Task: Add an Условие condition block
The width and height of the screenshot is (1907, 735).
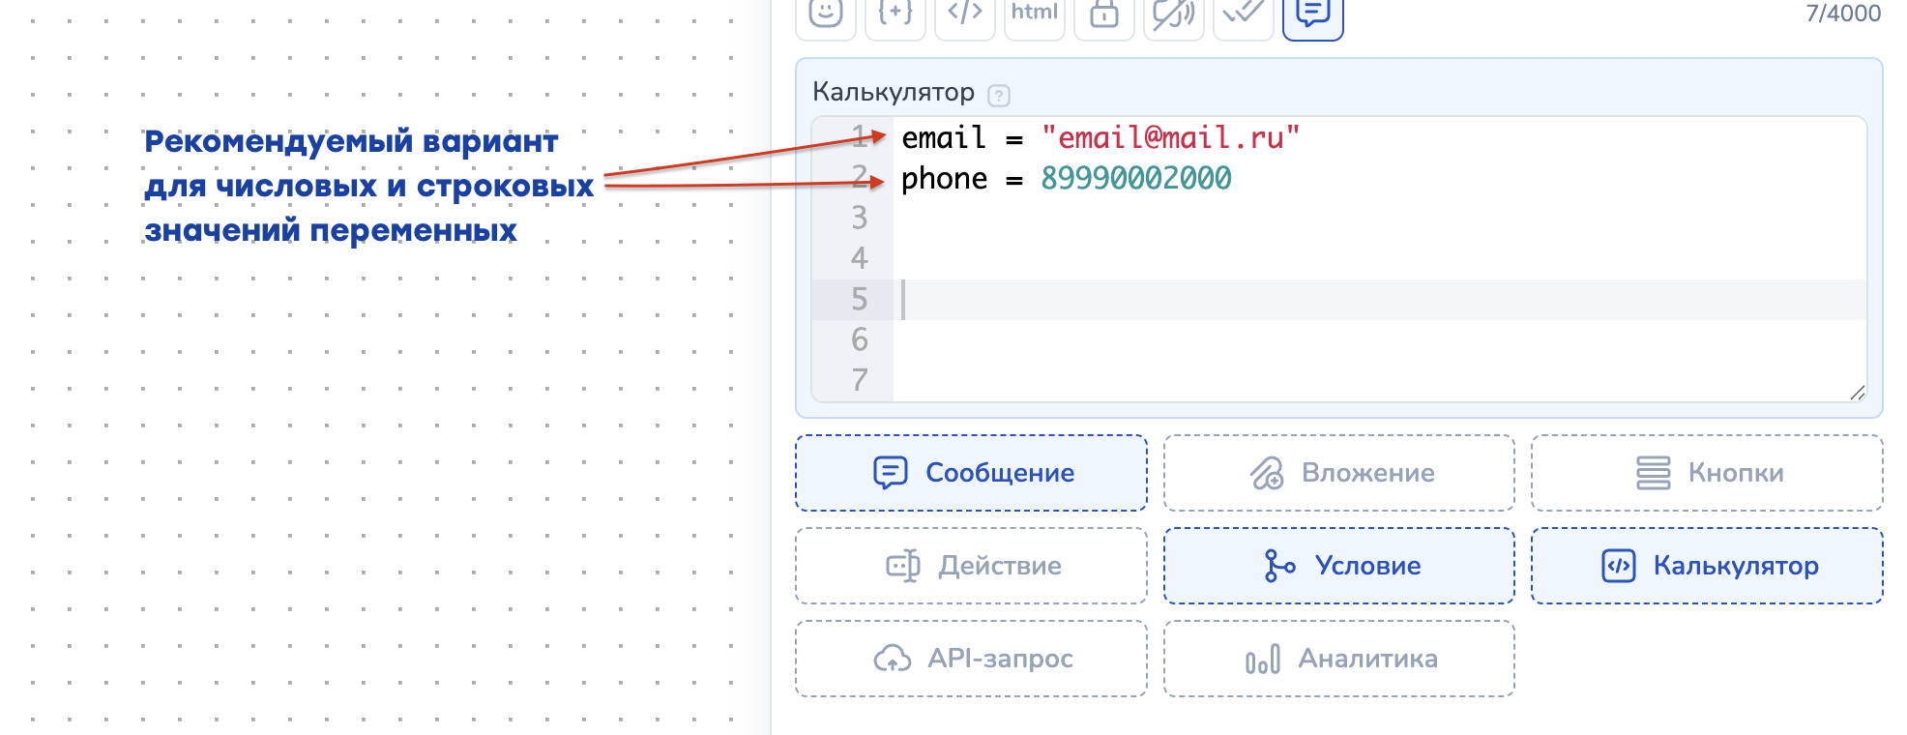Action: [x=1338, y=566]
